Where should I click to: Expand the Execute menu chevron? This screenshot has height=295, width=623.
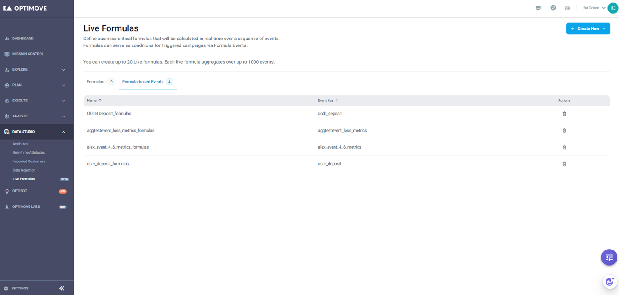tap(63, 101)
